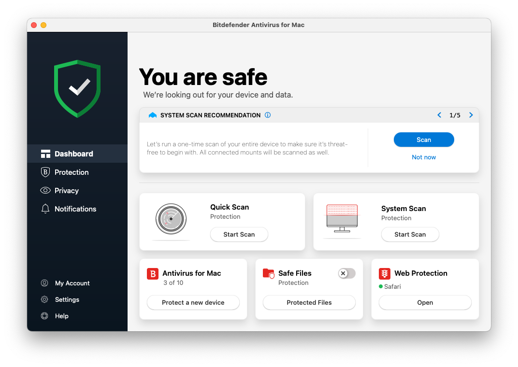The width and height of the screenshot is (518, 367).
Task: Disable the Safe Files protection switch
Action: pos(346,273)
